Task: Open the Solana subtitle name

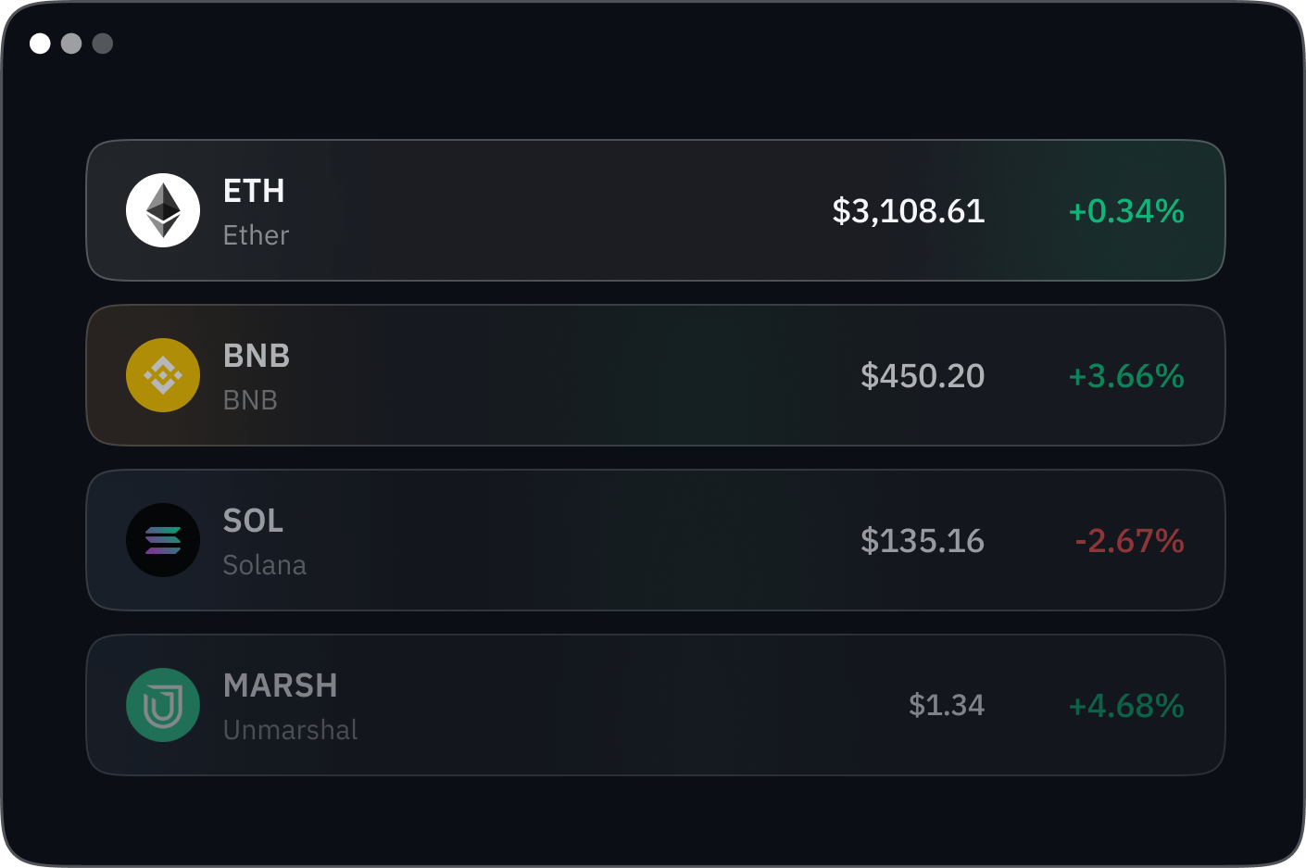Action: point(264,565)
